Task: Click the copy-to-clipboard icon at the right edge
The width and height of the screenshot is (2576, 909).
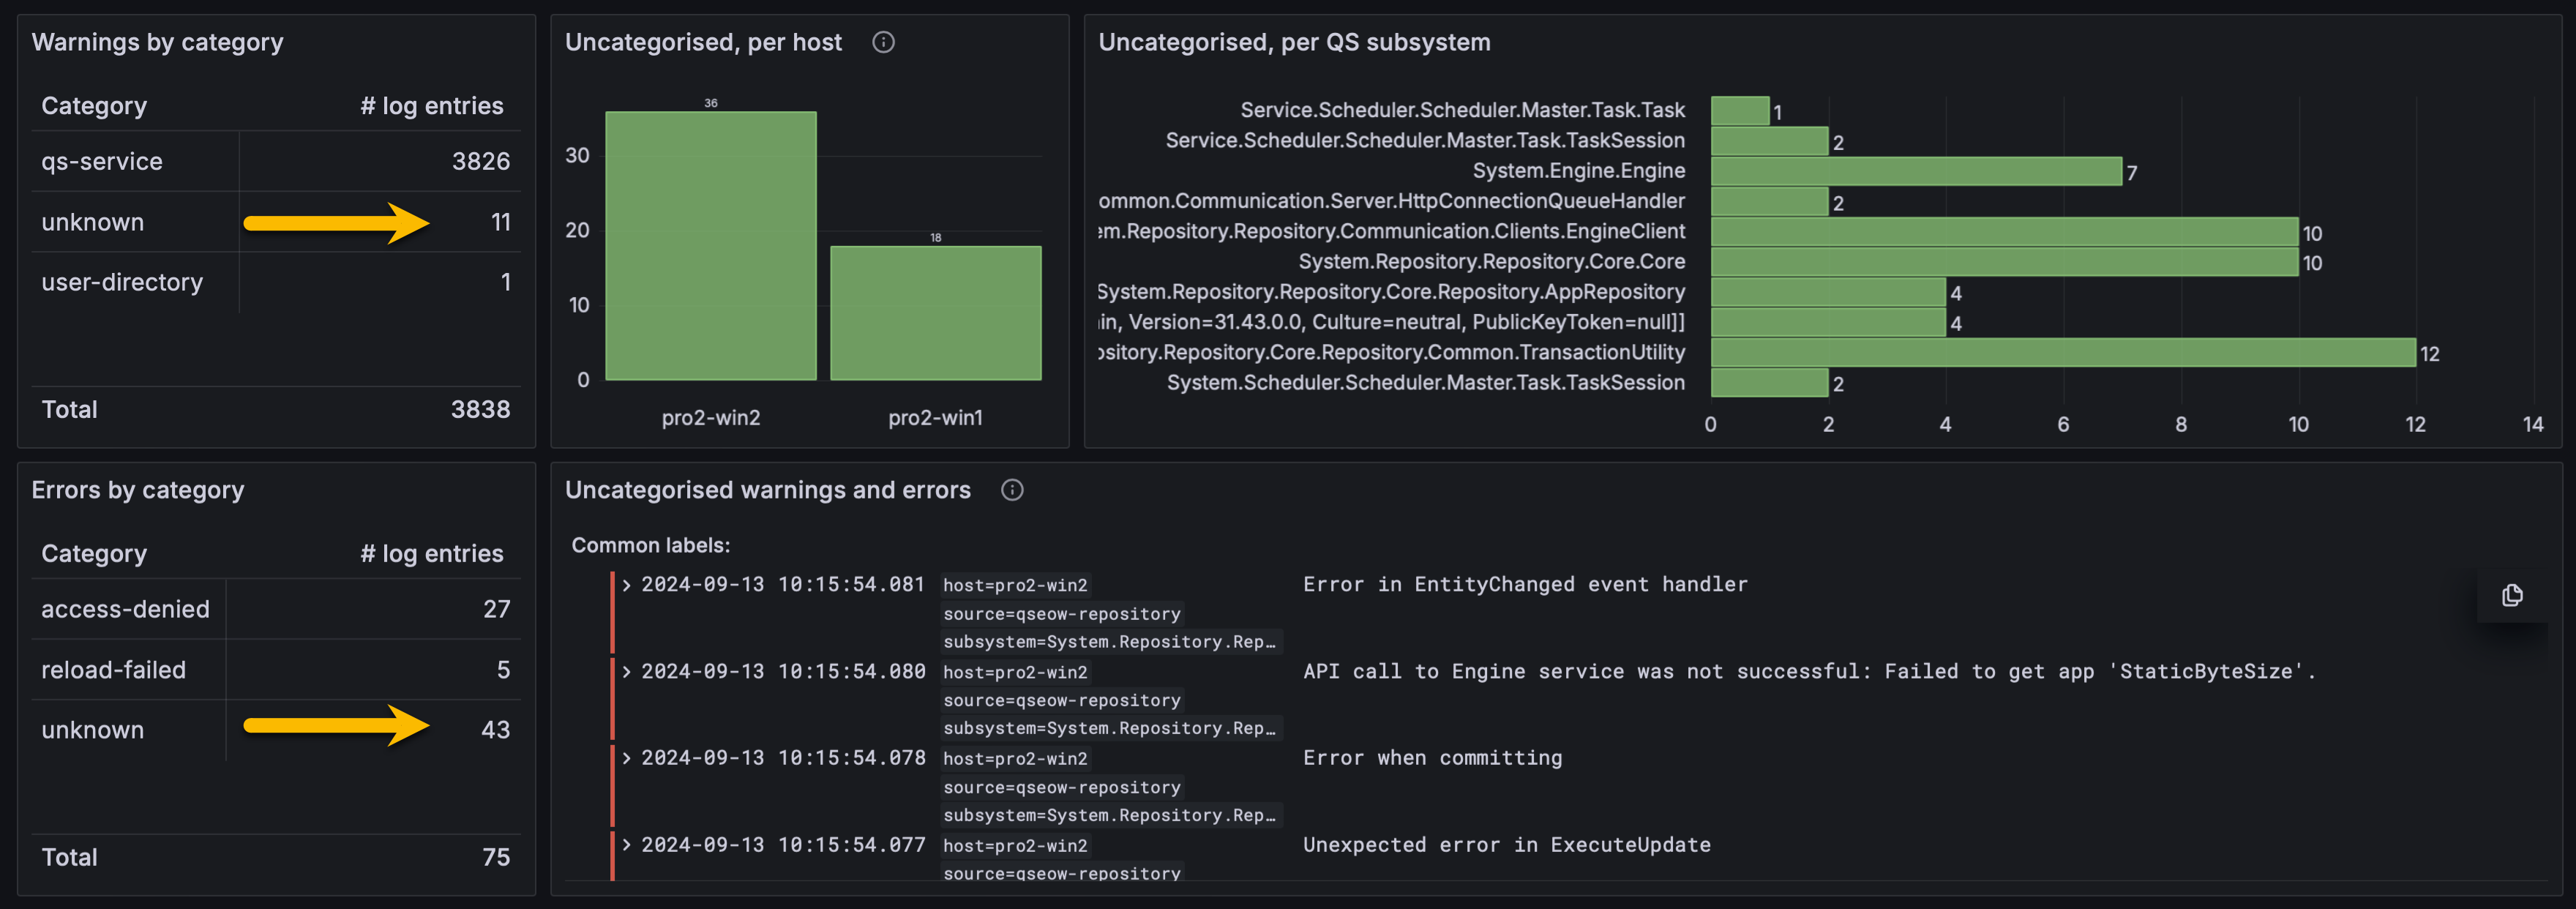Action: tap(2512, 595)
